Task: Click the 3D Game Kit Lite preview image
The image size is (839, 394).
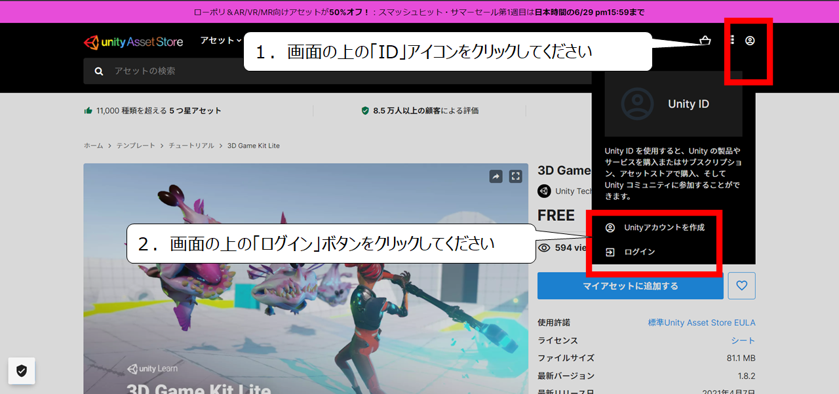Action: click(305, 279)
